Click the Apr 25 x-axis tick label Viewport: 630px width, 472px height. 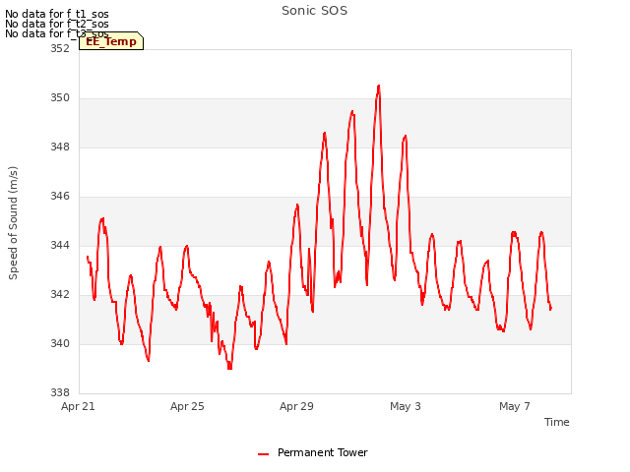point(187,406)
